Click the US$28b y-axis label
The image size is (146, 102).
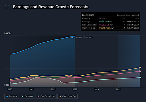pos(8,33)
